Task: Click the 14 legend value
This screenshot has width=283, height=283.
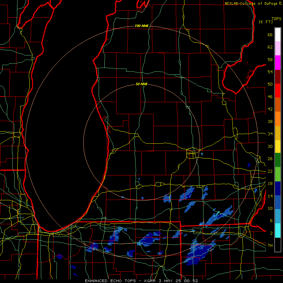Action: point(270,196)
